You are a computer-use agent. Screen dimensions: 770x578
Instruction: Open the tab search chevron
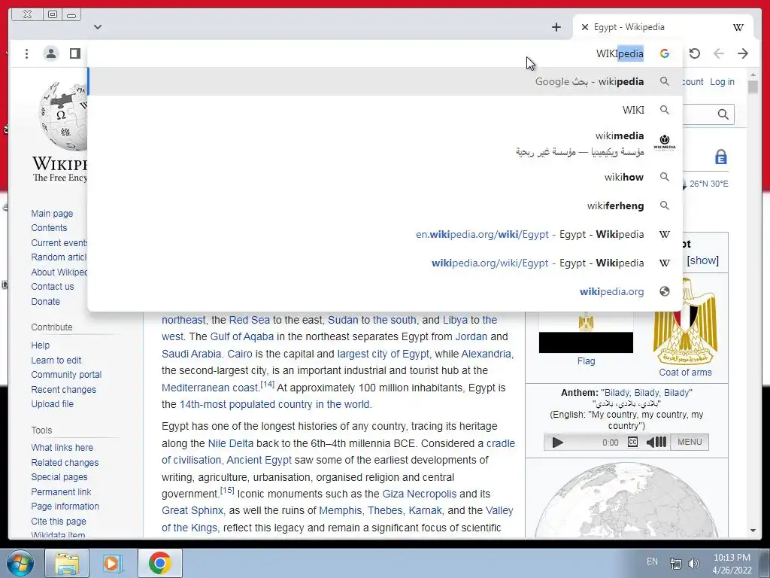(98, 27)
